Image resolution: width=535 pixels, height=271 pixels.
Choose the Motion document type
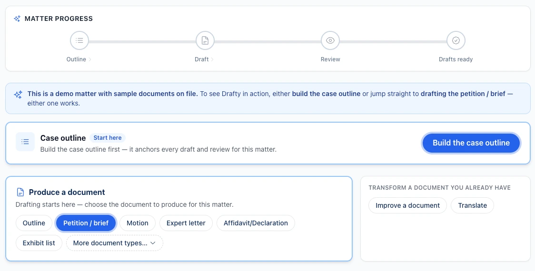[138, 223]
